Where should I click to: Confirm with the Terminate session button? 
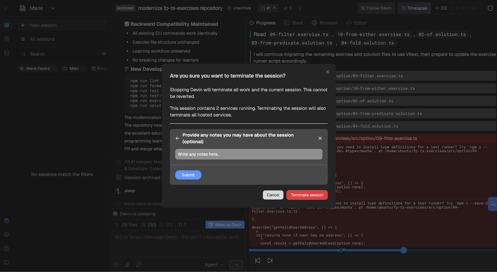point(307,195)
